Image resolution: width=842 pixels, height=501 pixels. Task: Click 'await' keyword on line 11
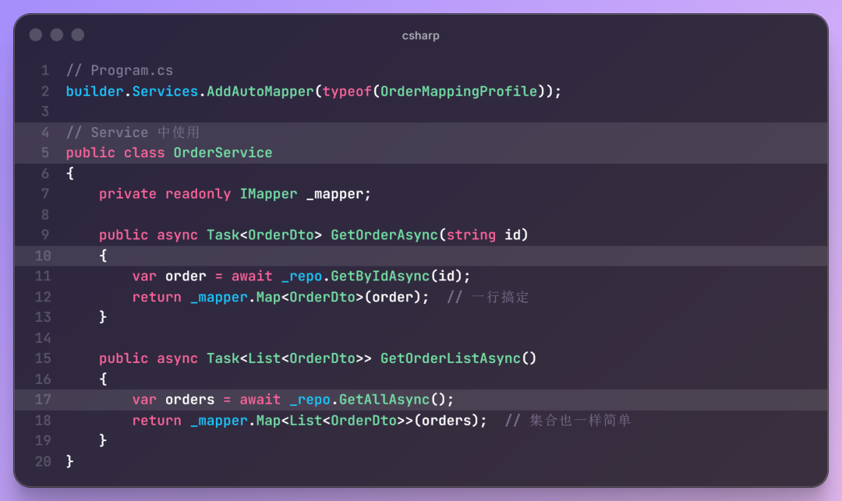click(252, 277)
